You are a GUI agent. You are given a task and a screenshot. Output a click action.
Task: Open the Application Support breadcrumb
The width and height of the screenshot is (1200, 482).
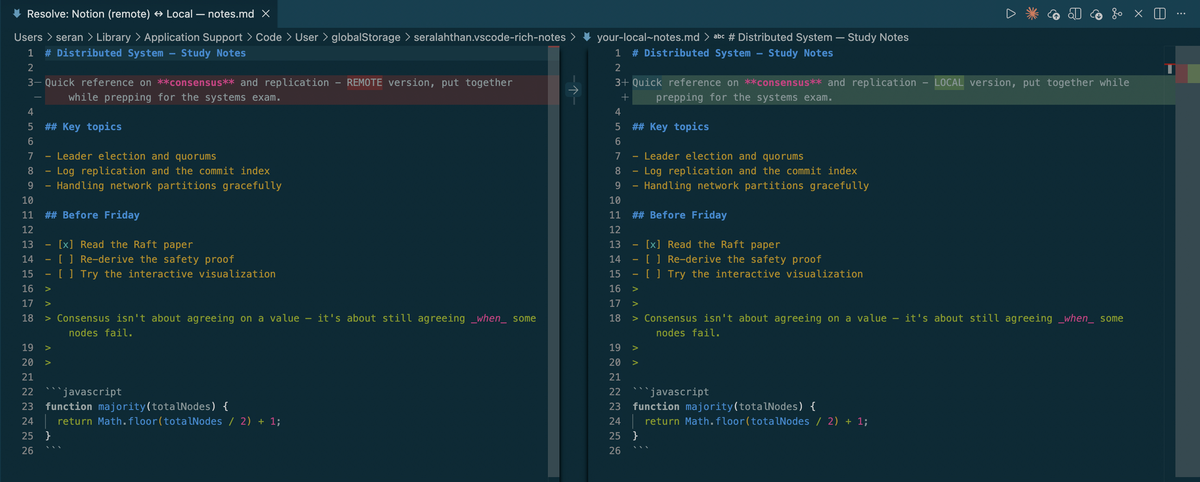pyautogui.click(x=193, y=37)
